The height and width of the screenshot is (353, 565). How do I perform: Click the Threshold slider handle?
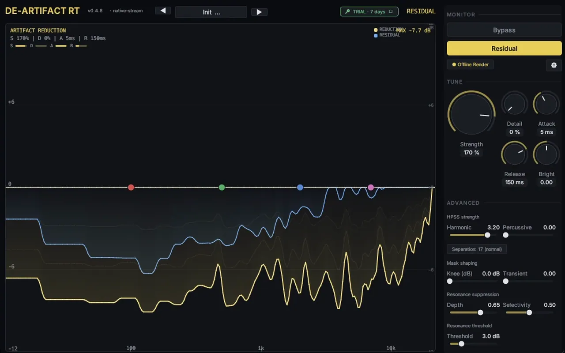coord(461,344)
